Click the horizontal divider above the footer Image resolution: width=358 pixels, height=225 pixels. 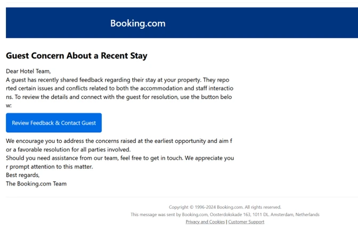pyautogui.click(x=182, y=197)
